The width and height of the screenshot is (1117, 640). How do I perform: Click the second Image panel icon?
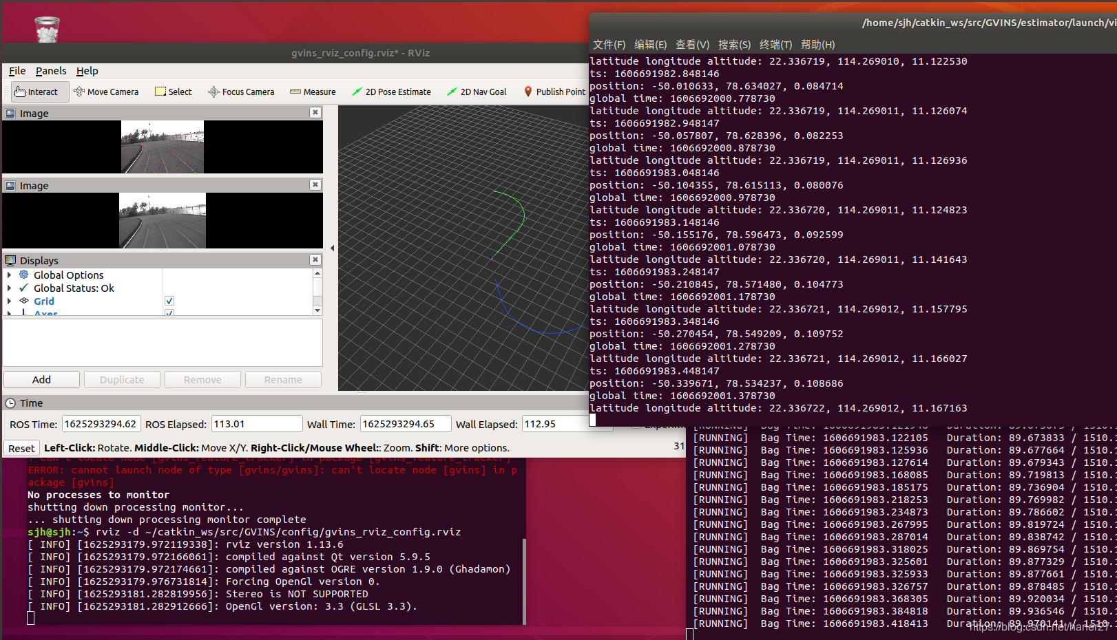[10, 185]
